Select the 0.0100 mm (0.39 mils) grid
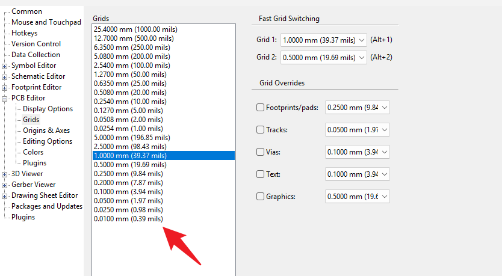The image size is (502, 276). pyautogui.click(x=128, y=219)
